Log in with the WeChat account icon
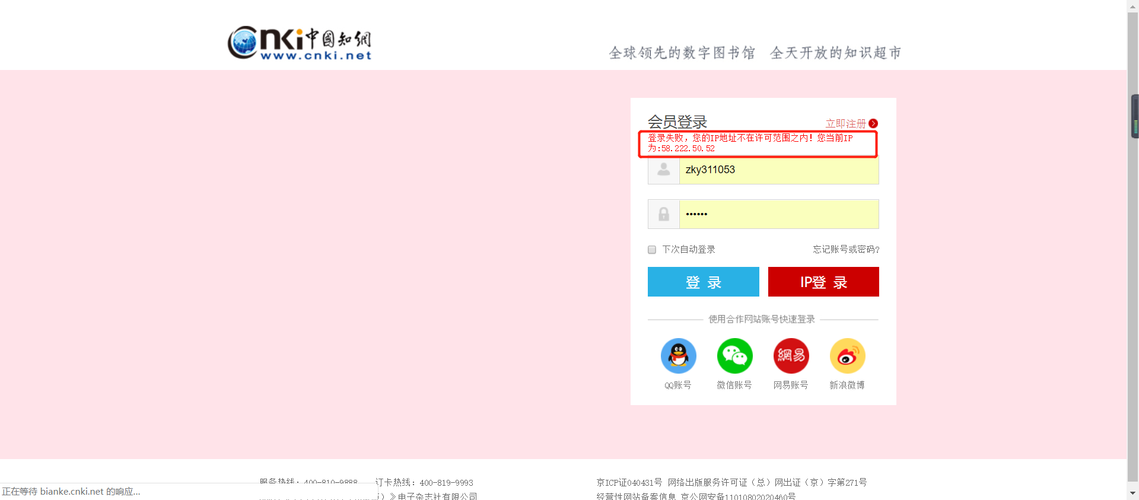Viewport: 1139px width, 500px height. point(734,356)
